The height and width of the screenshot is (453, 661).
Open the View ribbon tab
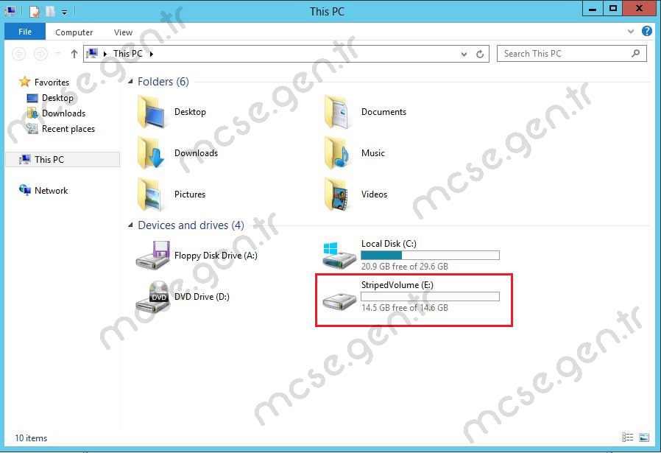[x=123, y=32]
